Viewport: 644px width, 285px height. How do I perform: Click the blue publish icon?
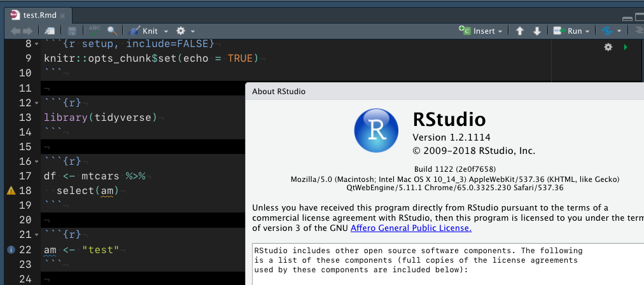tap(607, 31)
